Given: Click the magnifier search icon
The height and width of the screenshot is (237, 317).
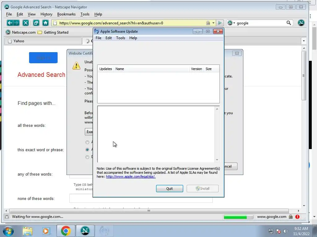Looking at the screenshot, I should [x=289, y=23].
